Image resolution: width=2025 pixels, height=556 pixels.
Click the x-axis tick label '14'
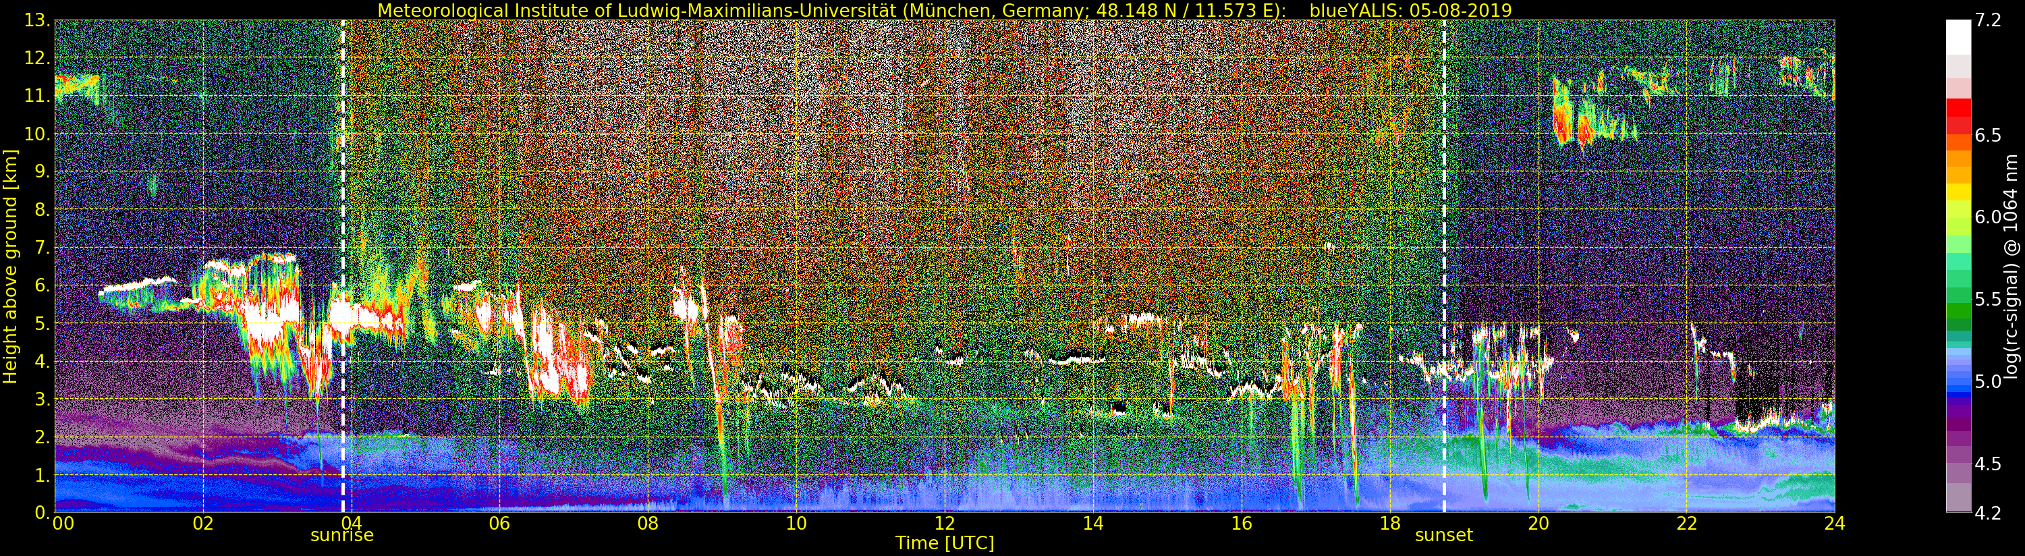click(x=1092, y=523)
